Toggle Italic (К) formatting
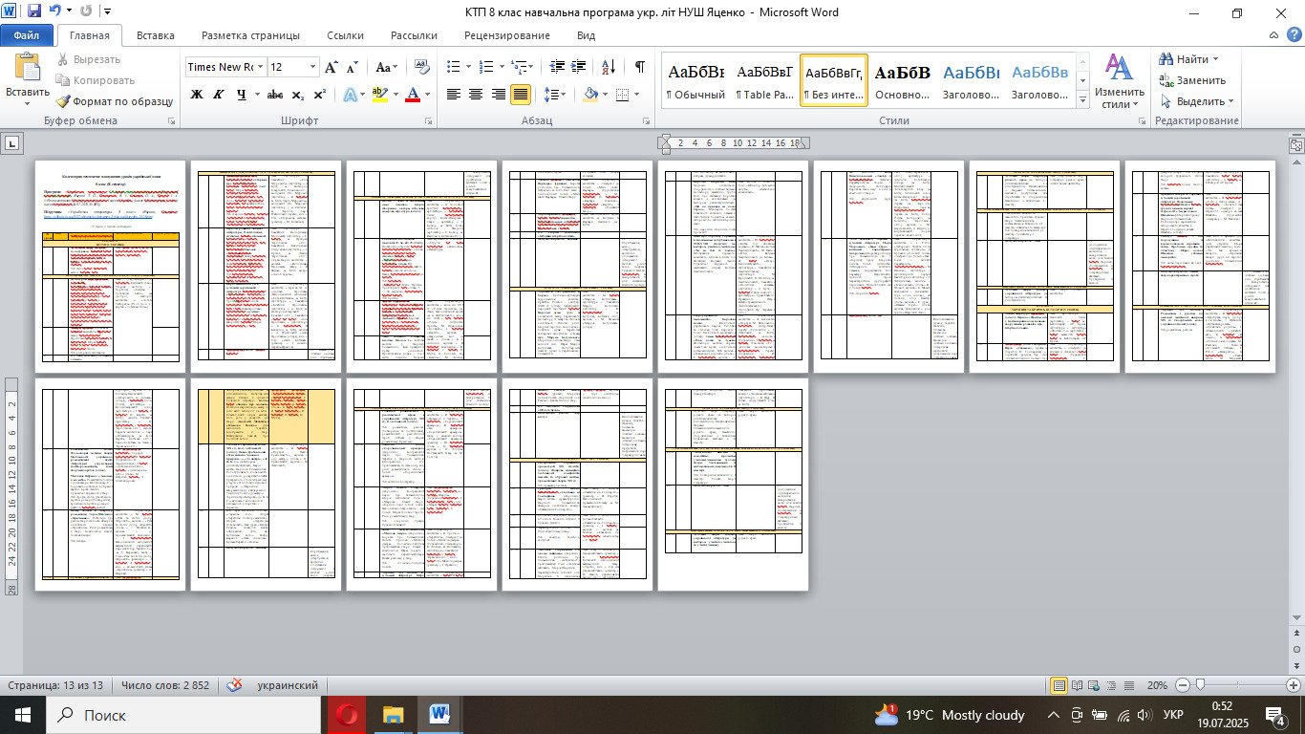Image resolution: width=1305 pixels, height=734 pixels. [x=219, y=95]
